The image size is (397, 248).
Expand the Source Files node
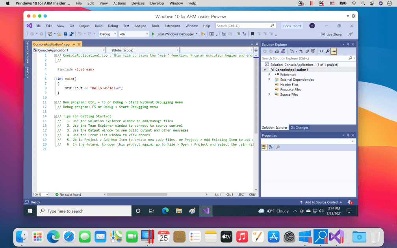(270, 94)
